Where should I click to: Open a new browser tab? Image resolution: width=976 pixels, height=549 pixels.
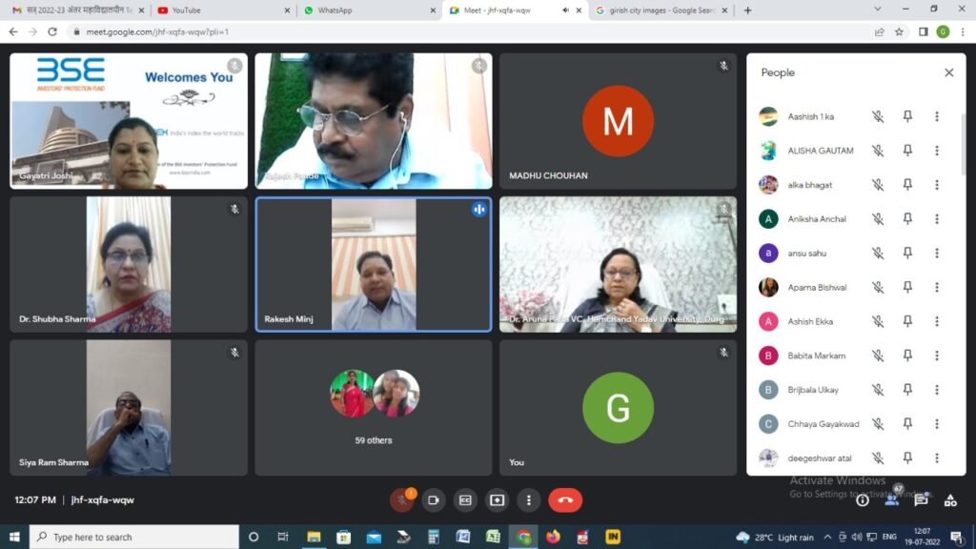click(x=747, y=10)
